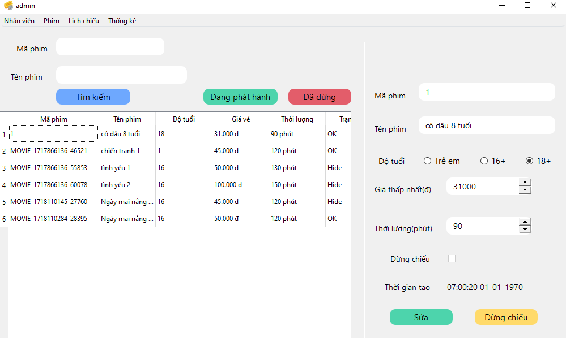Viewport: 566px width, 338px height.
Task: Click detail Tên phim field cô dâu 8 tuổi
Action: [487, 125]
